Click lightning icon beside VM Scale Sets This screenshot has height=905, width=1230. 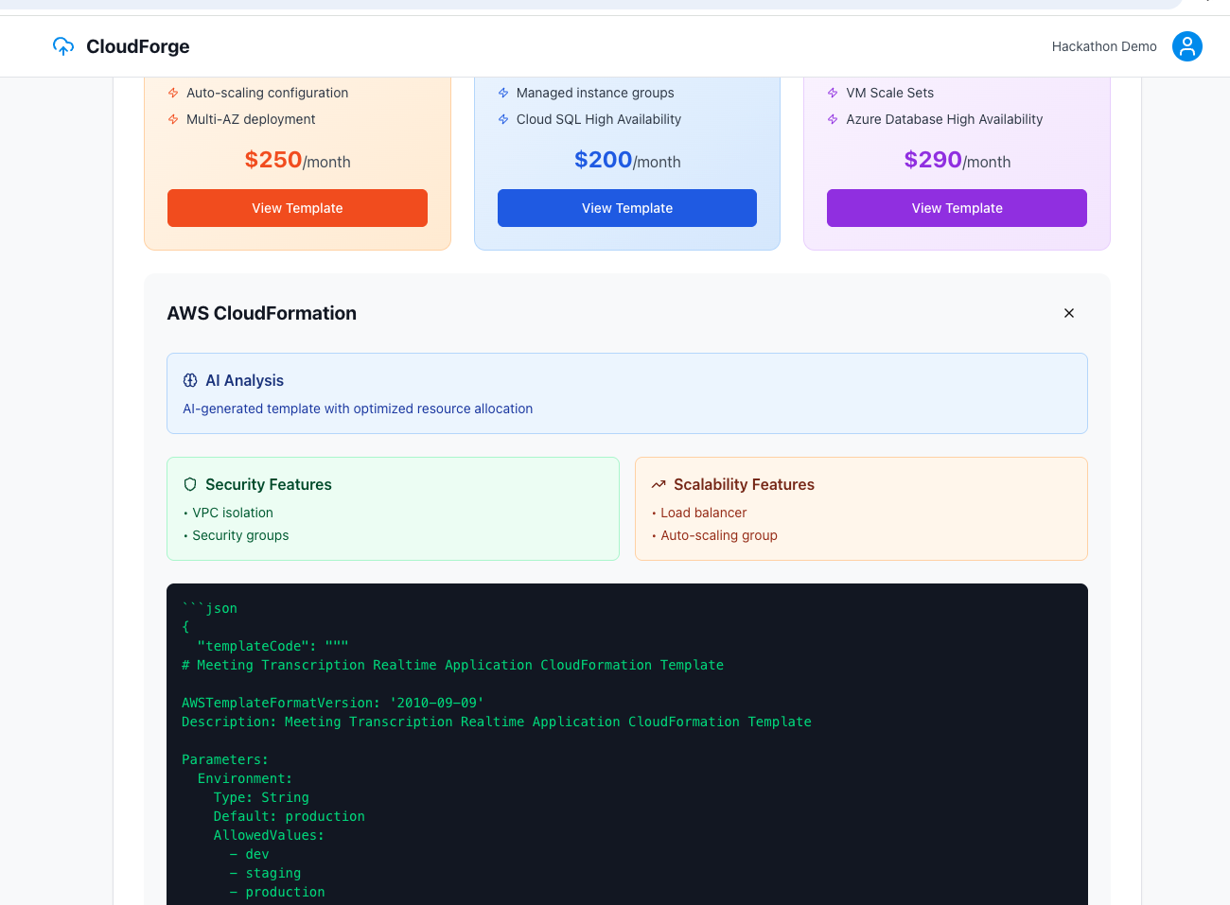point(833,93)
